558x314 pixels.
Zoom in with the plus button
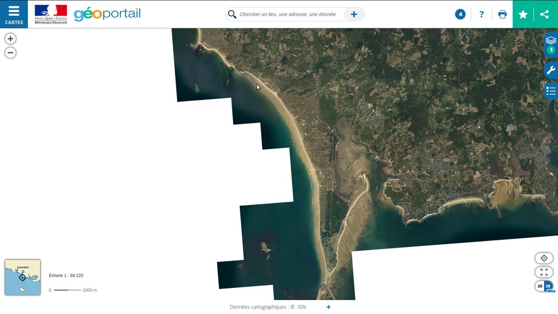coord(10,38)
